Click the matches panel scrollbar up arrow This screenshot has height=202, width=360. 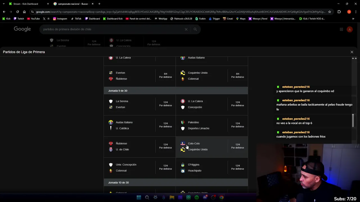point(353,58)
